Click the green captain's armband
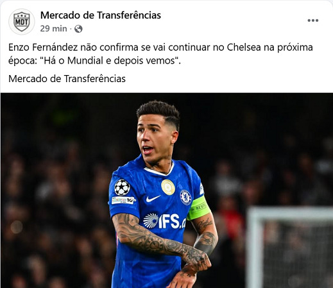 199,208
